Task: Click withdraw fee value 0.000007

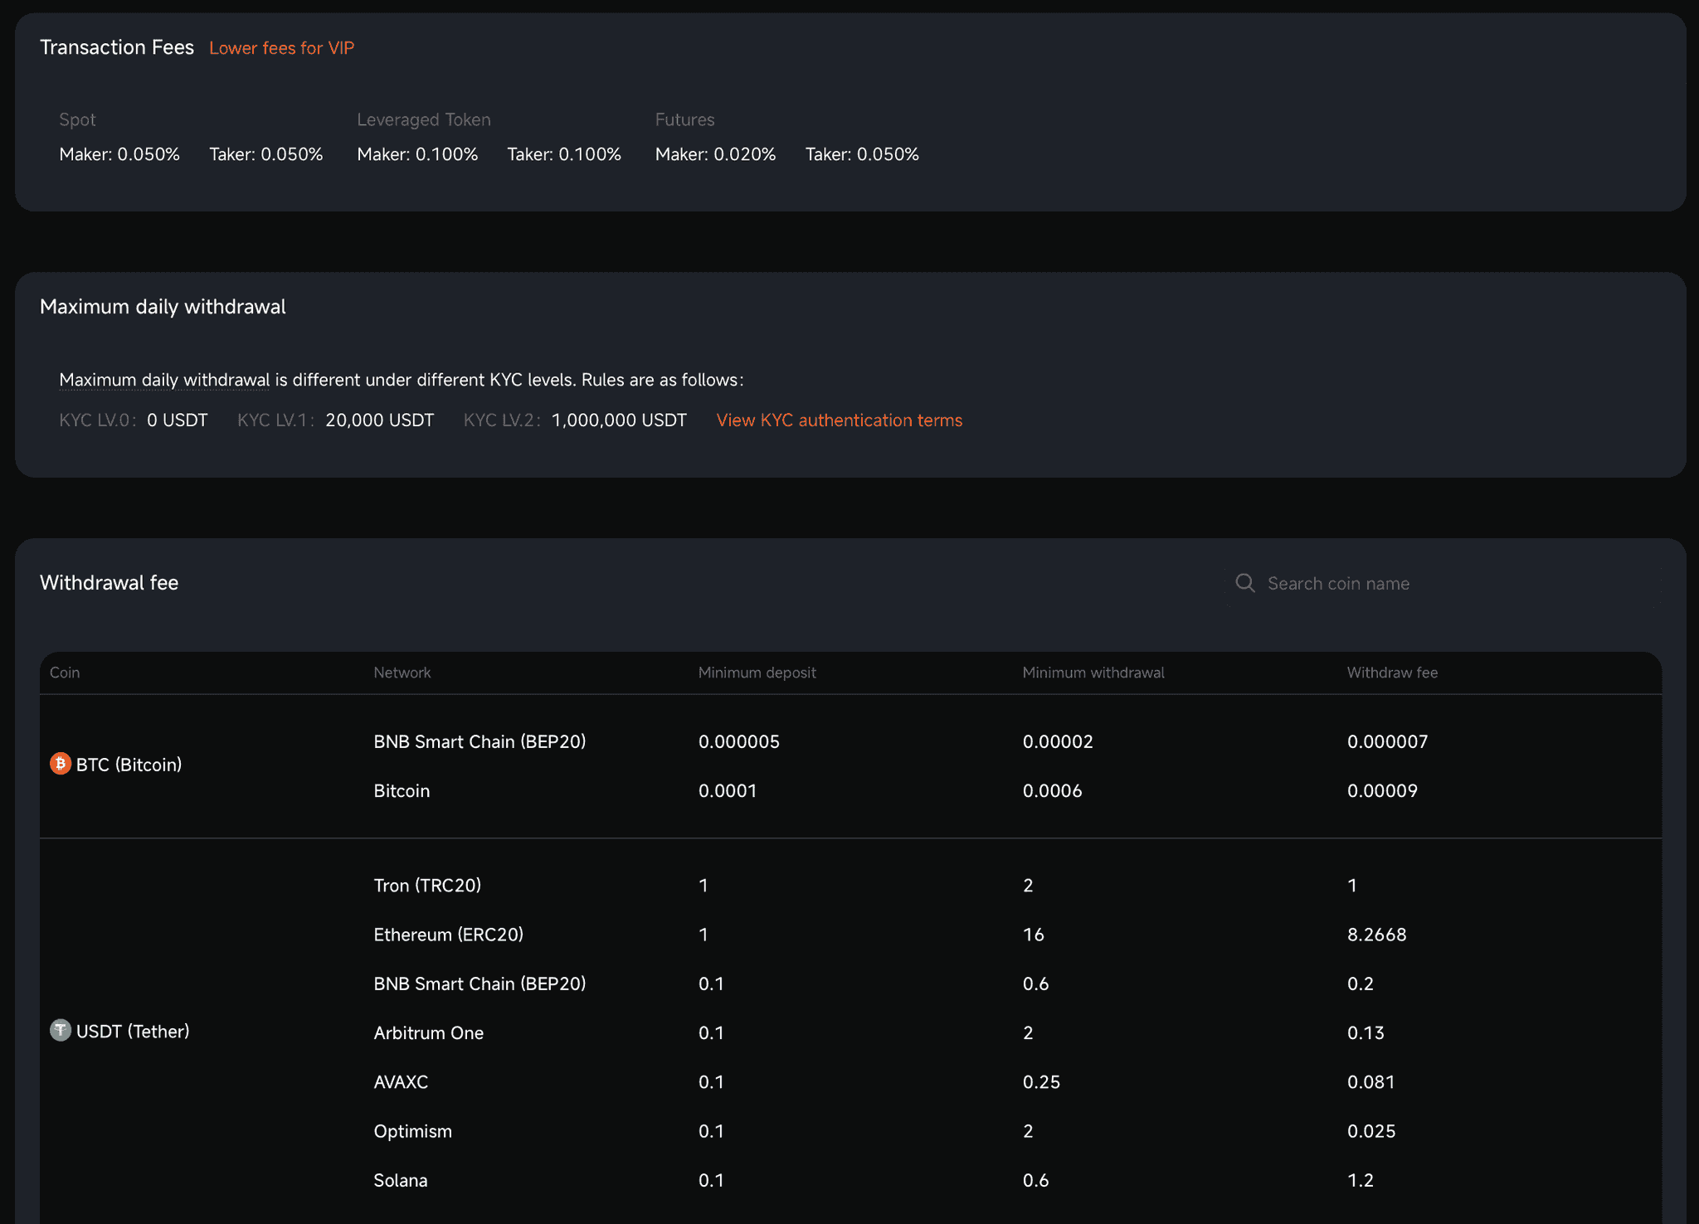Action: 1387,741
